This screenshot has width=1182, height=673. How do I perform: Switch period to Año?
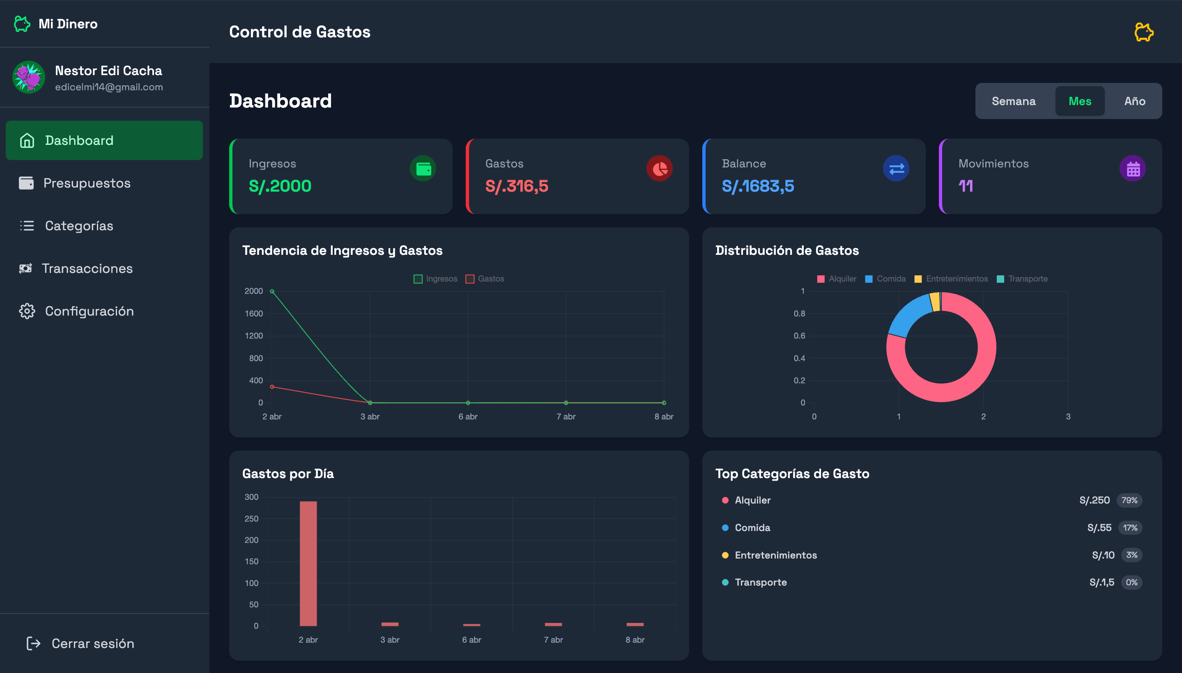(x=1135, y=101)
